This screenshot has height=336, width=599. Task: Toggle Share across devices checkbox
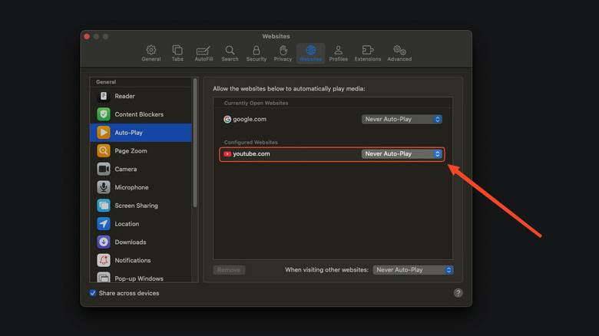(x=94, y=293)
